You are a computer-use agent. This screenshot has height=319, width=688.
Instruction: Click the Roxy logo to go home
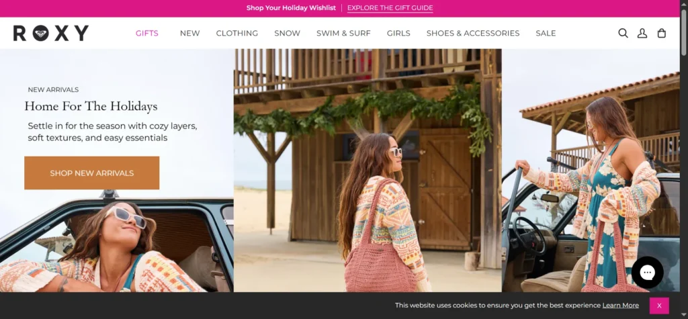coord(51,33)
